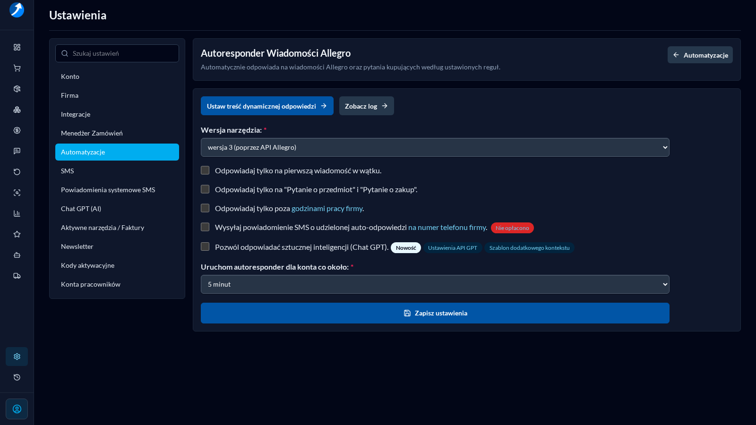Open the robot automation icon in sidebar
The height and width of the screenshot is (425, 756).
(17, 255)
